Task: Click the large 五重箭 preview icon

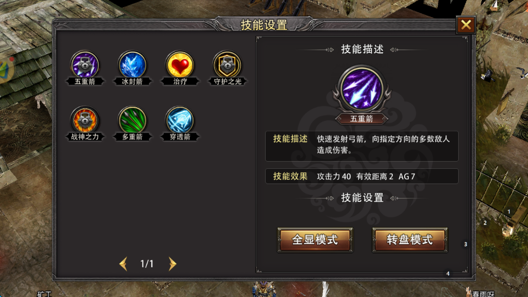Action: (x=362, y=89)
